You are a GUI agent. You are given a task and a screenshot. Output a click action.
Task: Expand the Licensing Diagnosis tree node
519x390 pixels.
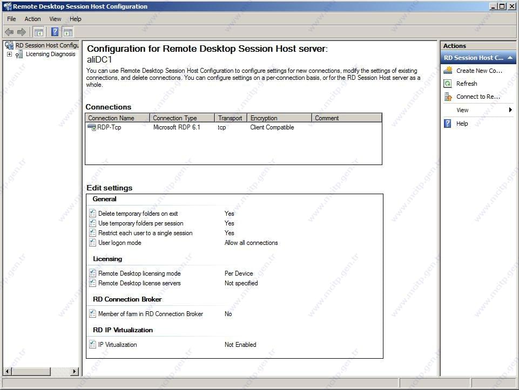[x=10, y=54]
